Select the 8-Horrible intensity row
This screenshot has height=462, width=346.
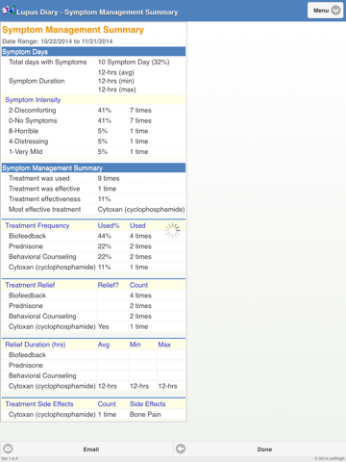93,131
